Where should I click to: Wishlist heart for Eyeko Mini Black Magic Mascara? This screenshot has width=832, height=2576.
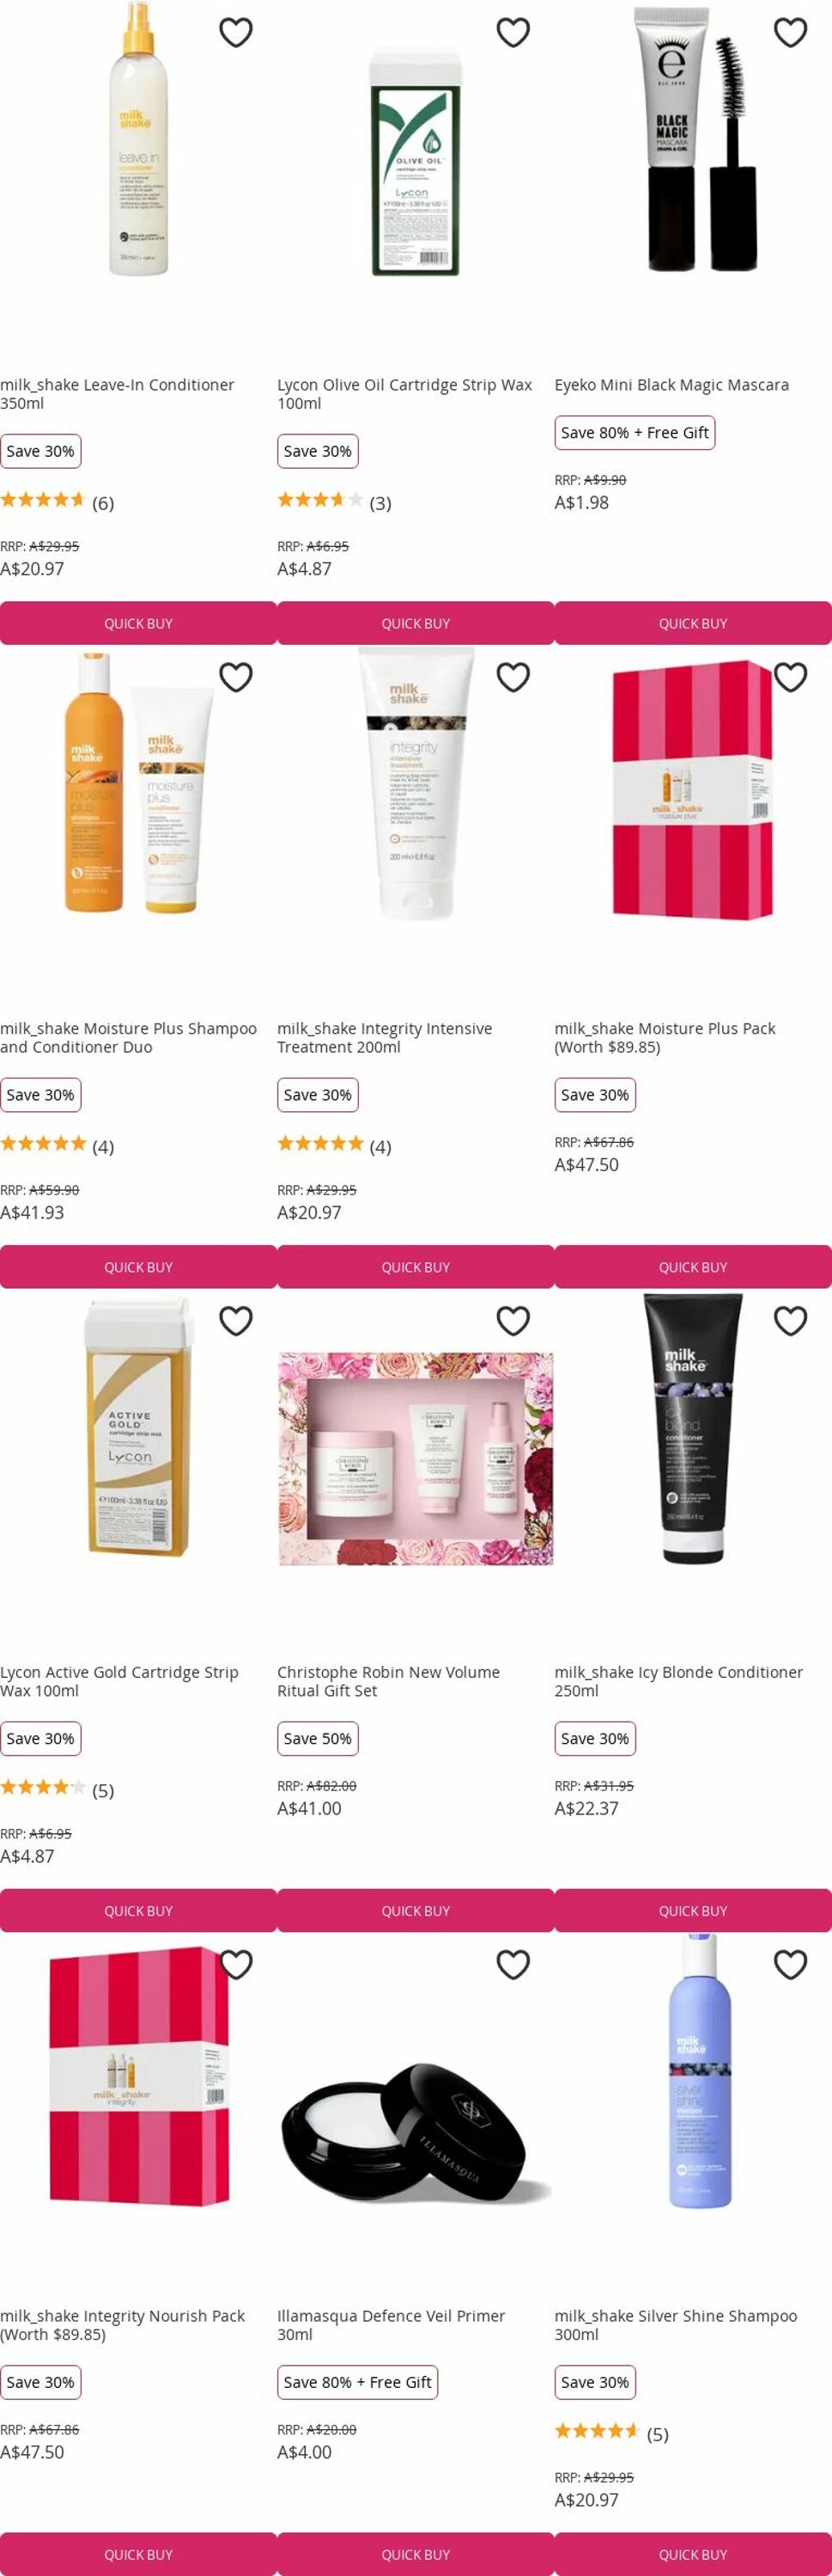pos(790,33)
